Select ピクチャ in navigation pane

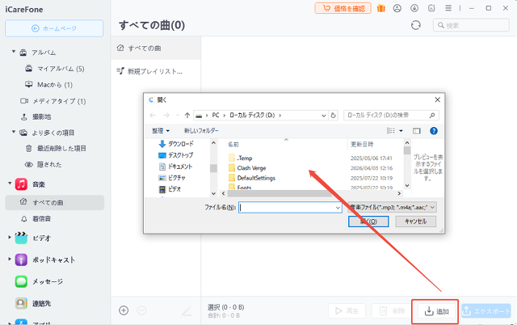172,178
